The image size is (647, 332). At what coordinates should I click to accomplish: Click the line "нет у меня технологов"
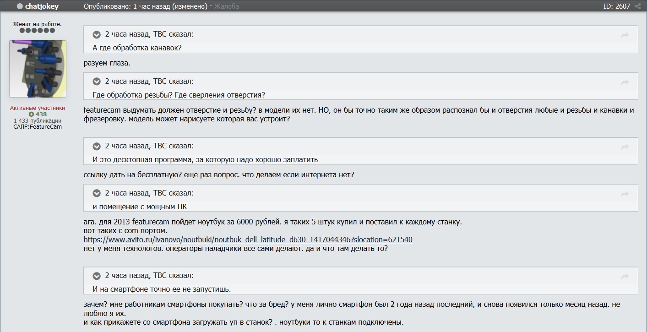(235, 249)
